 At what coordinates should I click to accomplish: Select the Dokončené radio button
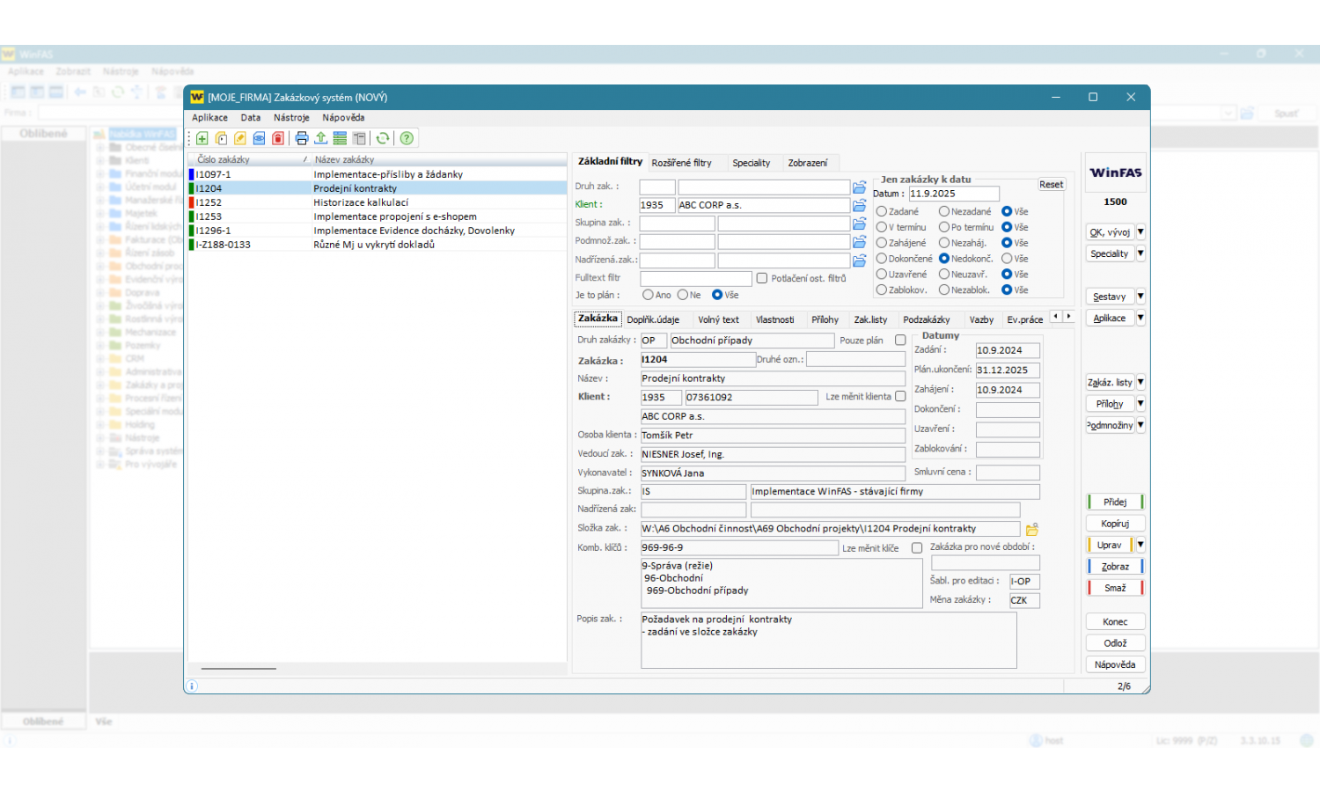882,259
